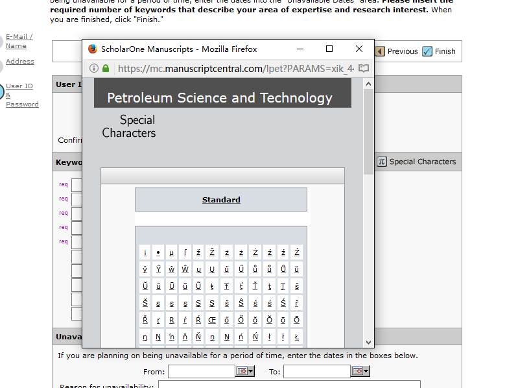Click the To date input field
This screenshot has width=518, height=388.
317,372
